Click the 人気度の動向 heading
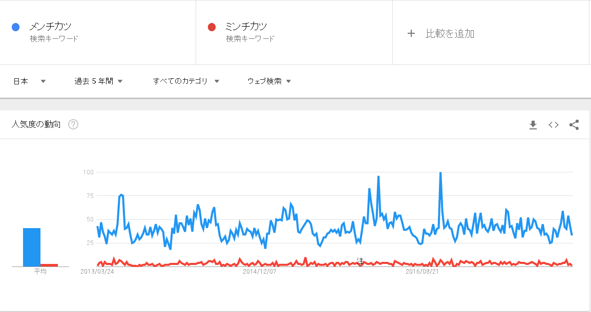The image size is (591, 312). [36, 124]
